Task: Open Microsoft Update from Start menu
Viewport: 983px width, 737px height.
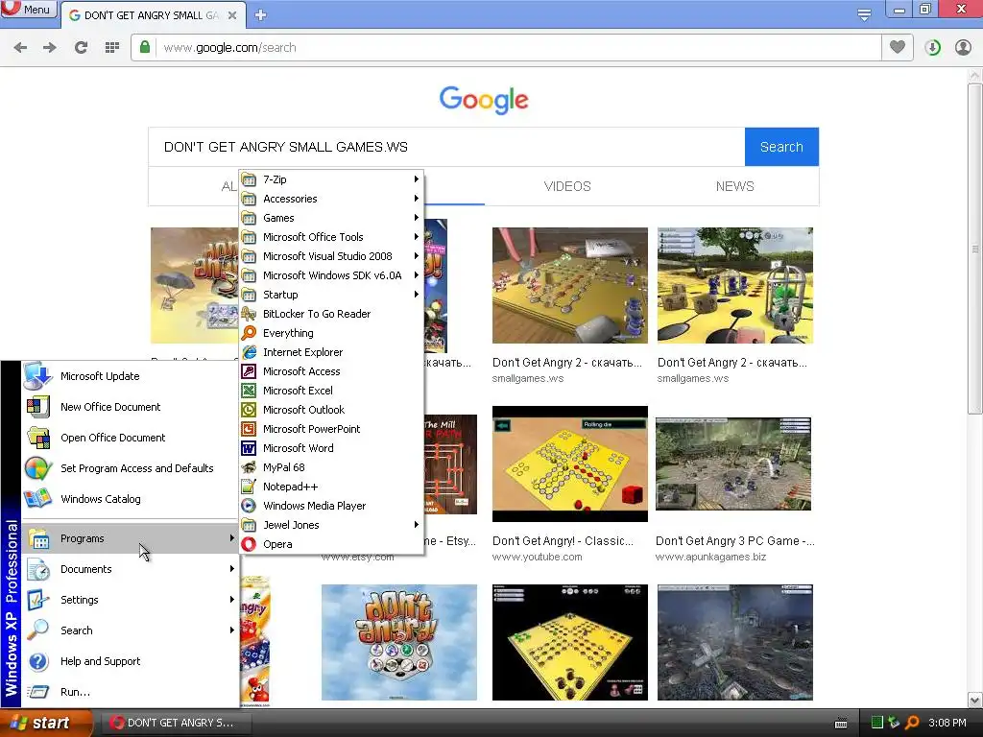Action: point(130,376)
